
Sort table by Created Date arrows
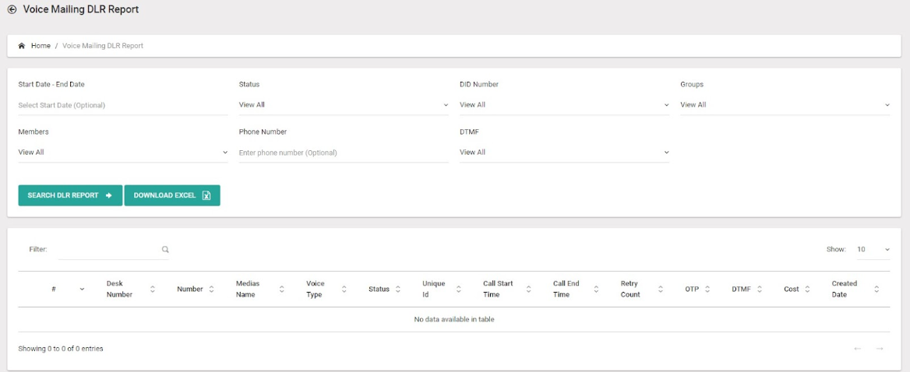tap(876, 290)
